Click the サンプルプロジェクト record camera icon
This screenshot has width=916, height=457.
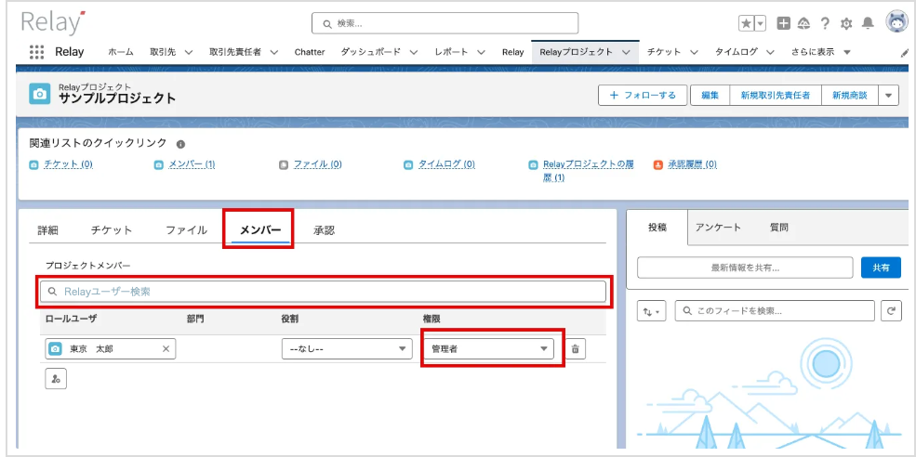coord(40,94)
